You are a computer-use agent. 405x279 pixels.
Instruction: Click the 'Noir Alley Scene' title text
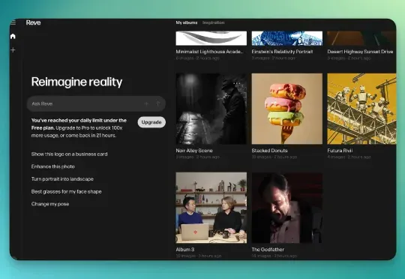[194, 151]
